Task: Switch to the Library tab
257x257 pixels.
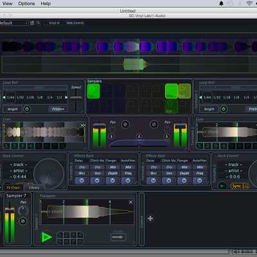Action: pyautogui.click(x=34, y=188)
